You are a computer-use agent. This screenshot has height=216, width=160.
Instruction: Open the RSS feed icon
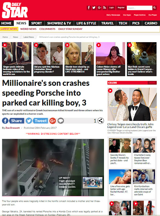[x=104, y=8]
